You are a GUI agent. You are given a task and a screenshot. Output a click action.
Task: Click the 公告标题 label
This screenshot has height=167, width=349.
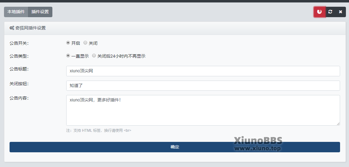19,69
